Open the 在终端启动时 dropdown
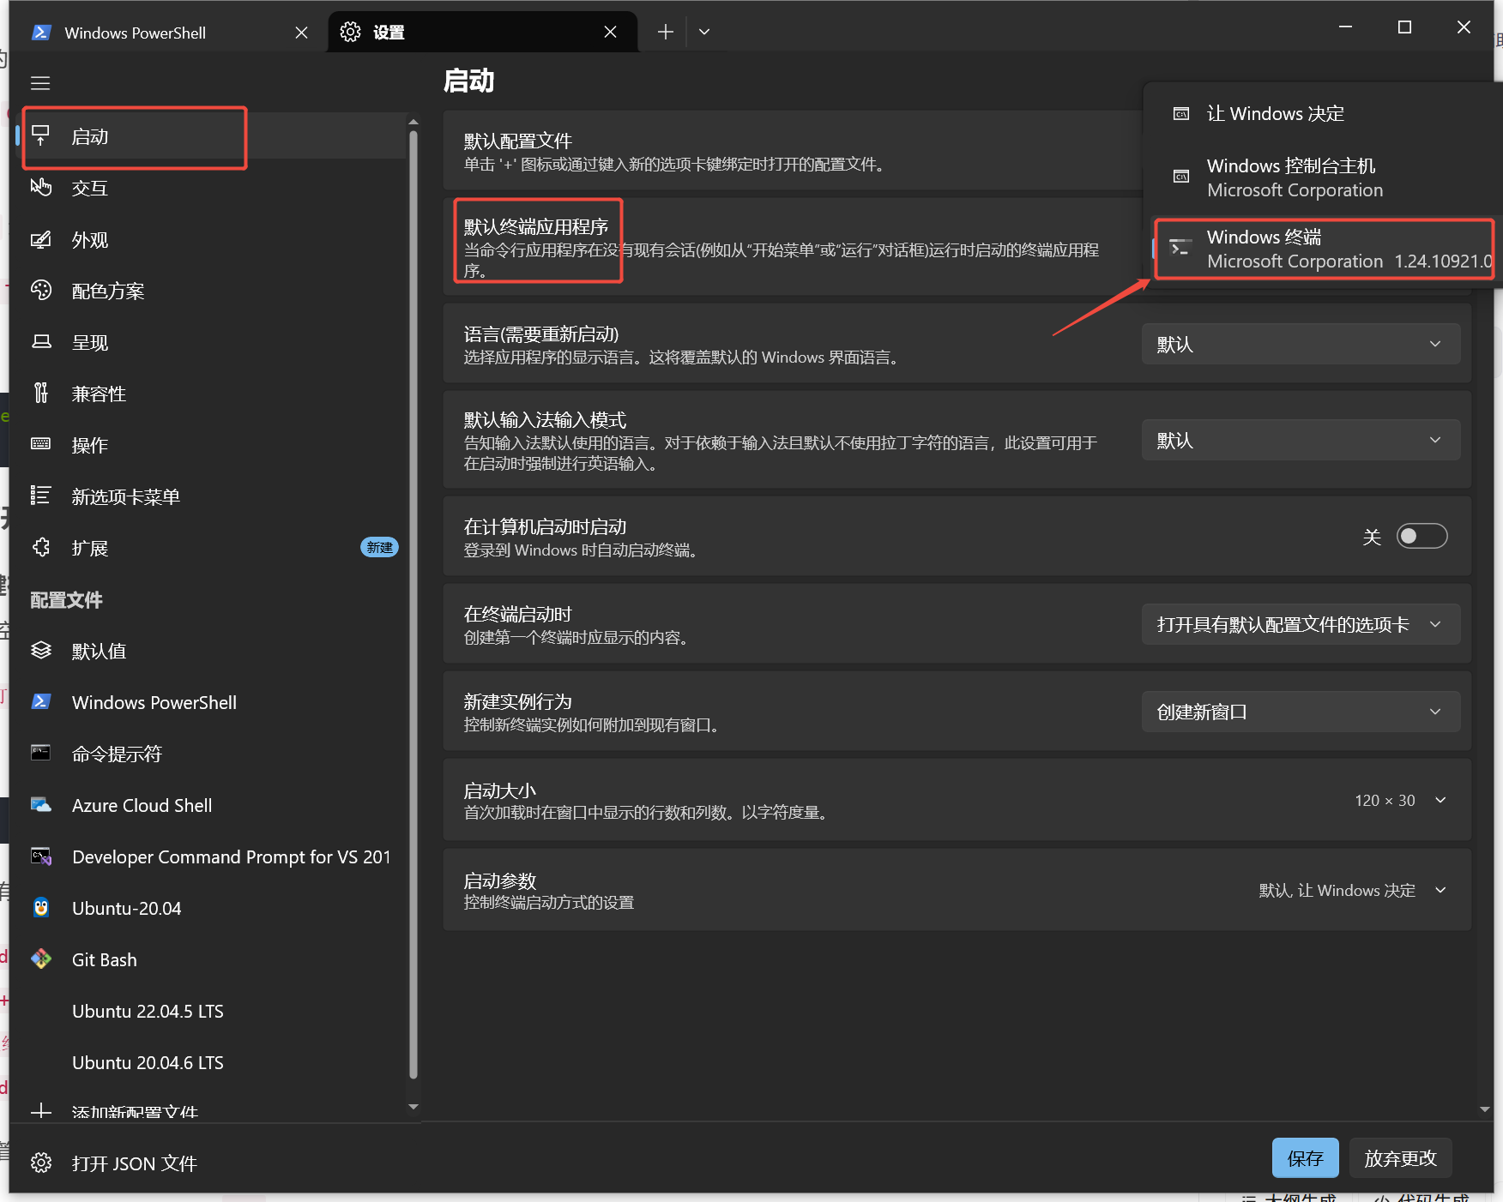Screen dimensions: 1503x1202 point(1301,624)
